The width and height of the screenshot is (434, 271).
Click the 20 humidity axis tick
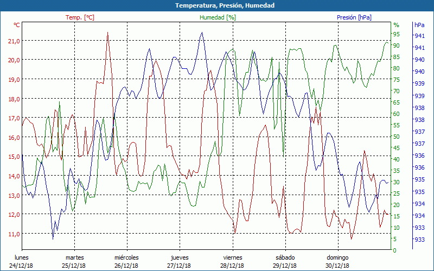coord(397,205)
